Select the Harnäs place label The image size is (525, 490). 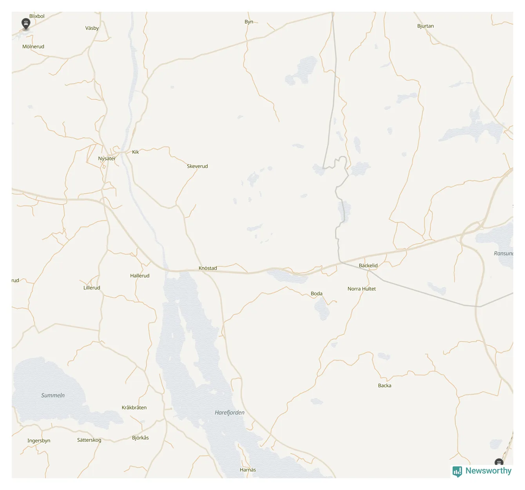click(248, 470)
